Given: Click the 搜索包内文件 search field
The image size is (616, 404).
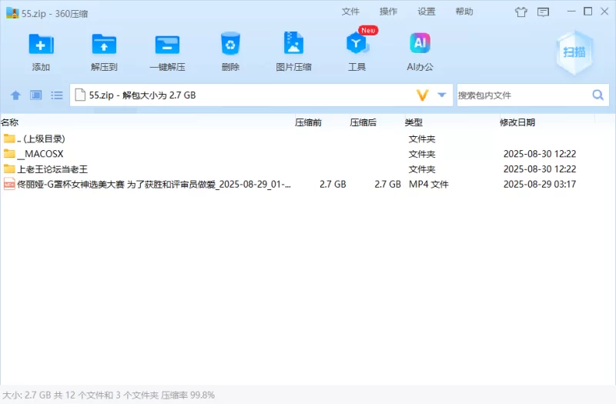Looking at the screenshot, I should point(524,95).
